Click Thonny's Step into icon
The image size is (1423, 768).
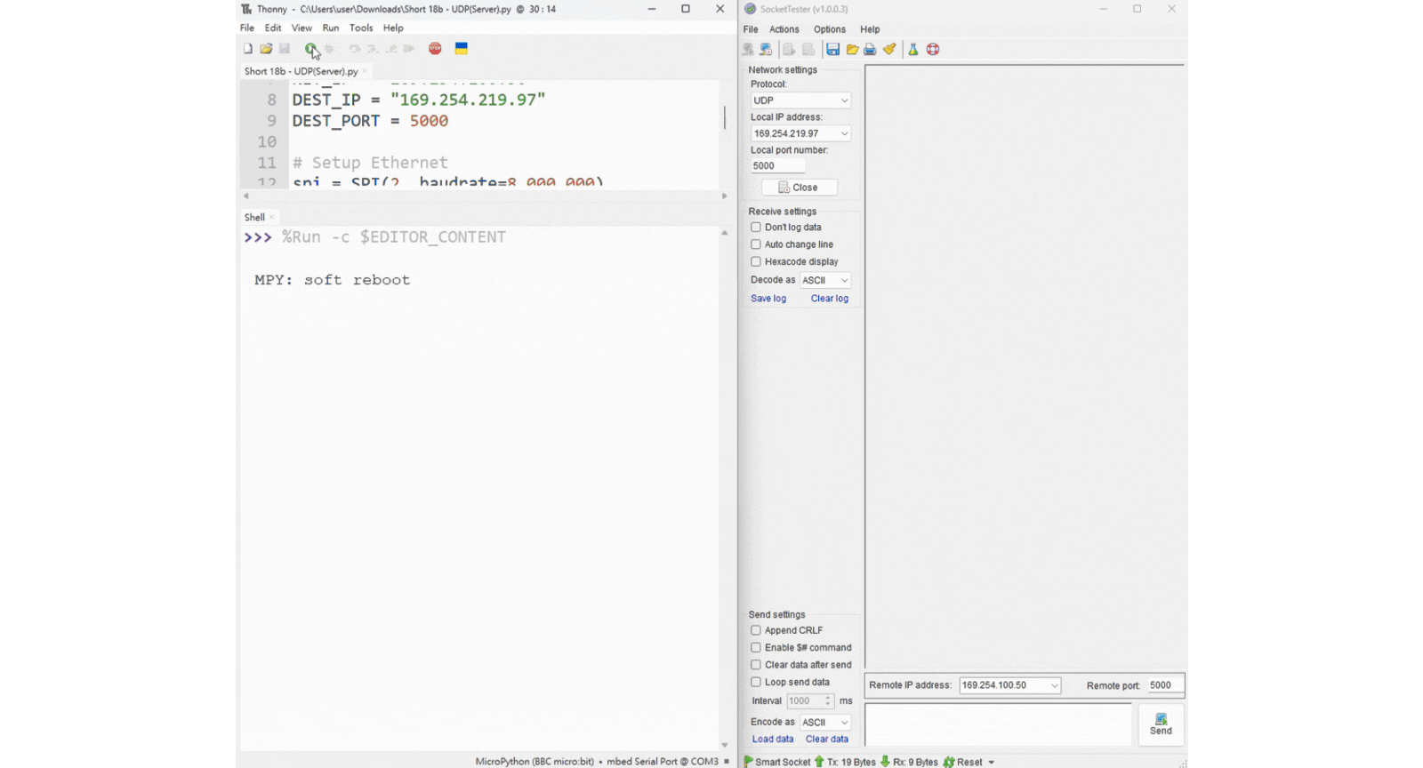click(373, 49)
